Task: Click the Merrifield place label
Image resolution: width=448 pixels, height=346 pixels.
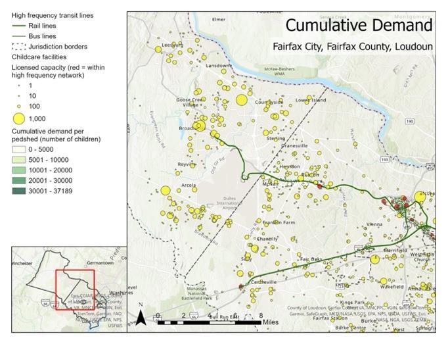Action: (x=395, y=250)
